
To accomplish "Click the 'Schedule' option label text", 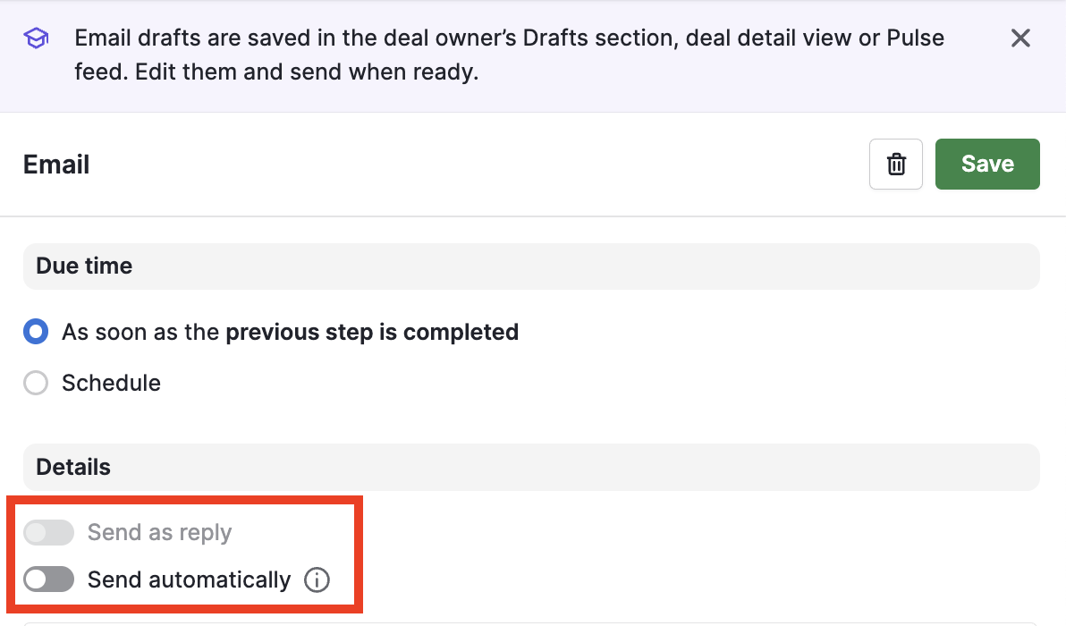I will (111, 384).
